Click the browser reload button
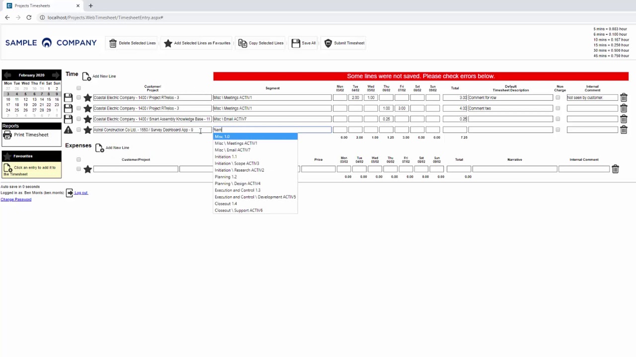This screenshot has width=636, height=357. 29,17
